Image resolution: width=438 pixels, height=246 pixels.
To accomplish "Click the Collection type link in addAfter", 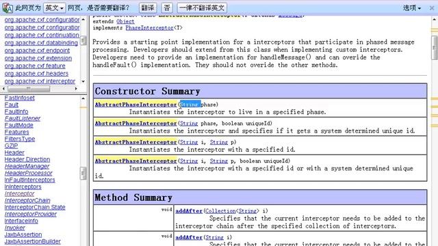I will coord(220,211).
